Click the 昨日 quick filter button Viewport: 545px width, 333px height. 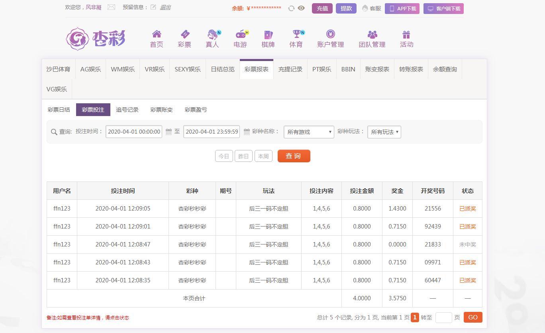click(x=243, y=156)
